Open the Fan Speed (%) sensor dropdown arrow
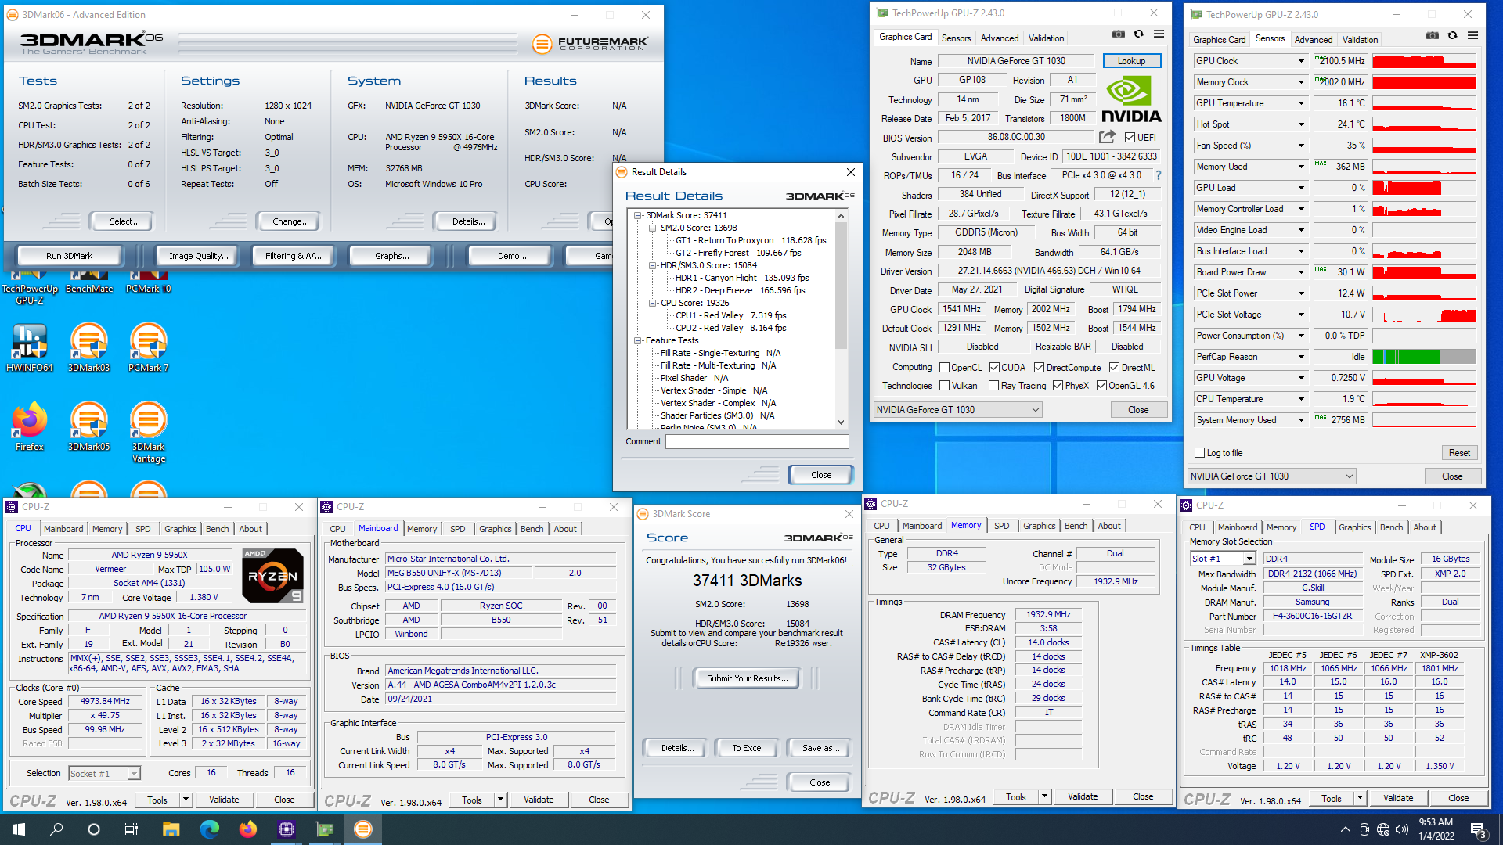 (x=1301, y=146)
